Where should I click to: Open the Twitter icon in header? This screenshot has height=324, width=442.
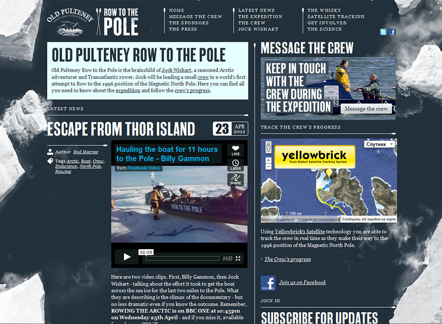(383, 32)
